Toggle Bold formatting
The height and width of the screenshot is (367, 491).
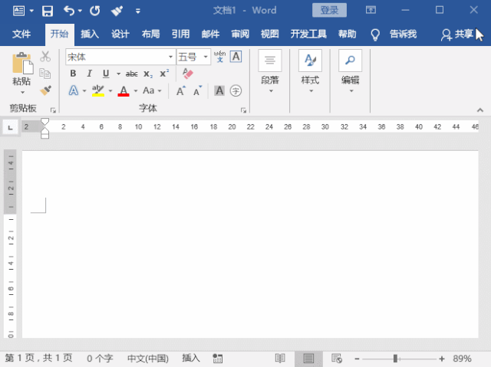coord(74,74)
